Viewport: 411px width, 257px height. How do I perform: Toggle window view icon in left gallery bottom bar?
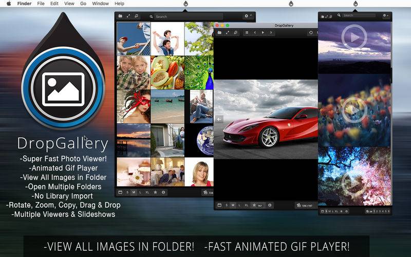point(120,192)
